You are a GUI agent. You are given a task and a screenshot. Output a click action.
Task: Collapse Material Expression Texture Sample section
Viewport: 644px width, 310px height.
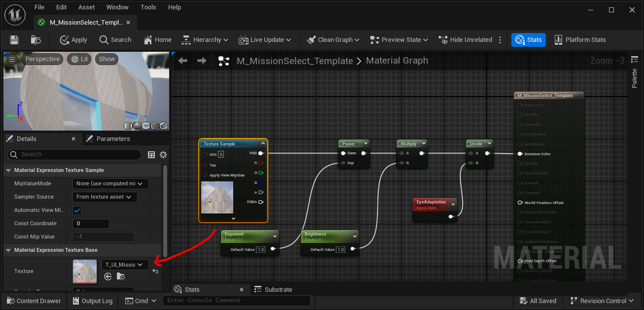(8, 171)
